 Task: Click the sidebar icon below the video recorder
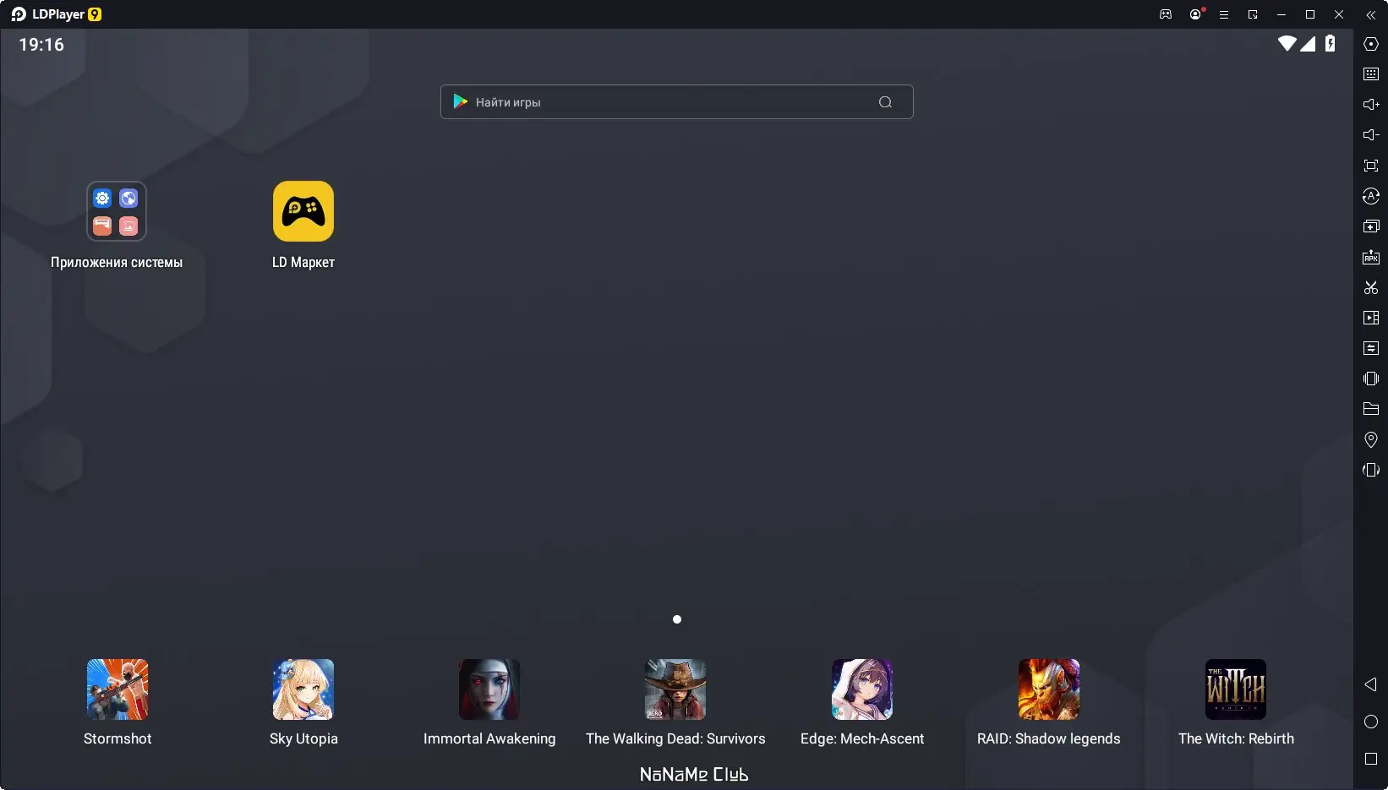coord(1371,348)
